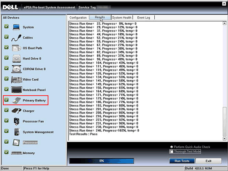Uncheck the Notebook Panel checkbox
Screen dimensions: 228x171
[6, 89]
